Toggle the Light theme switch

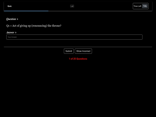coord(72,6)
